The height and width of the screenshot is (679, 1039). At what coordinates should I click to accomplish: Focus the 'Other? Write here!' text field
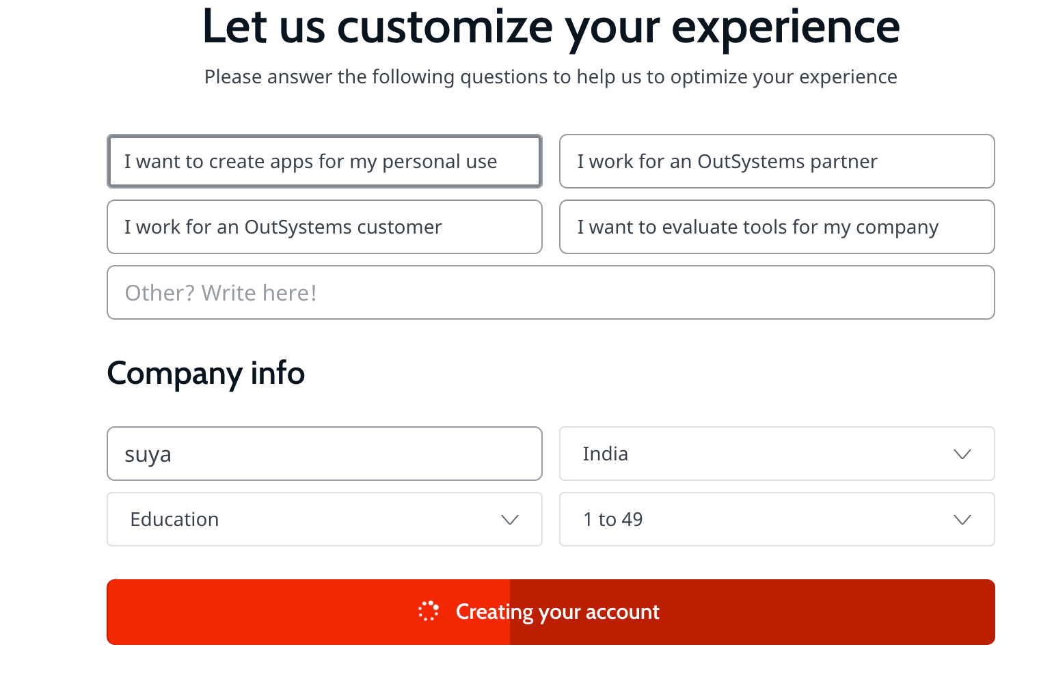tap(550, 293)
